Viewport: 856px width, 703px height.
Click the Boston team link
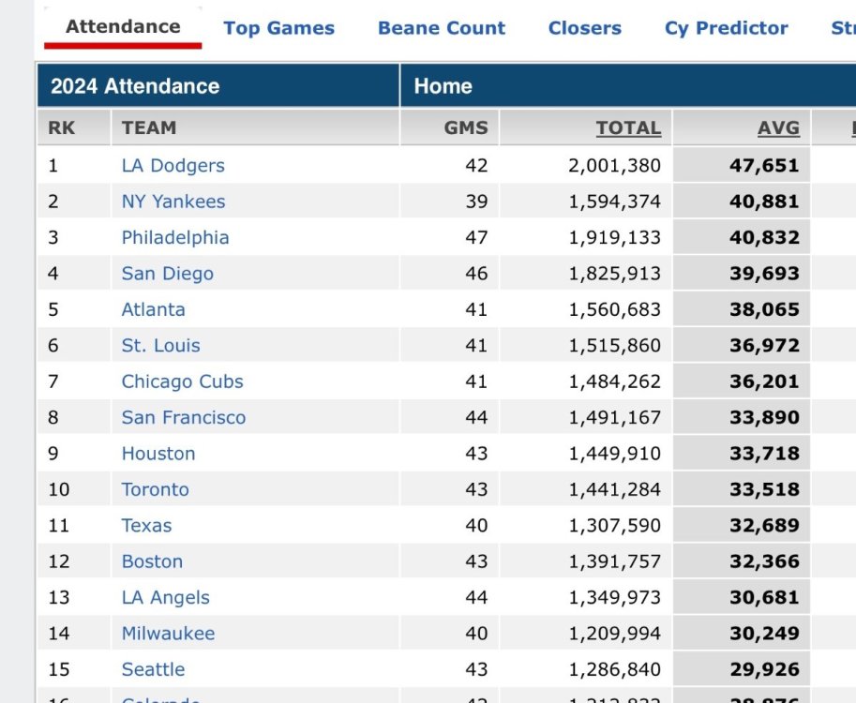[x=153, y=561]
